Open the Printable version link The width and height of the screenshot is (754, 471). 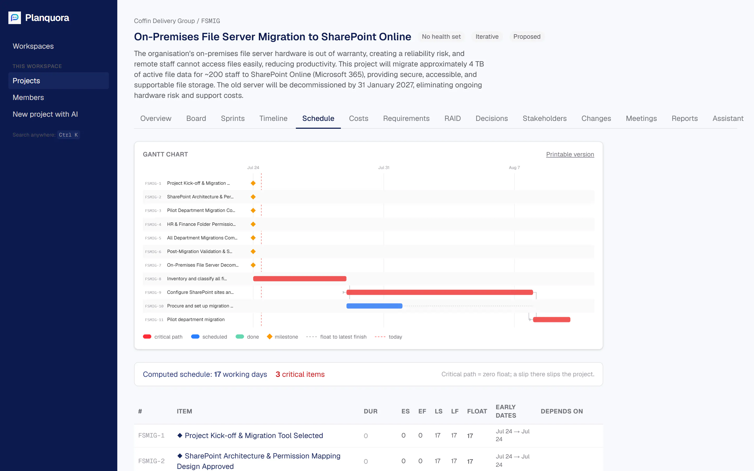pyautogui.click(x=570, y=154)
